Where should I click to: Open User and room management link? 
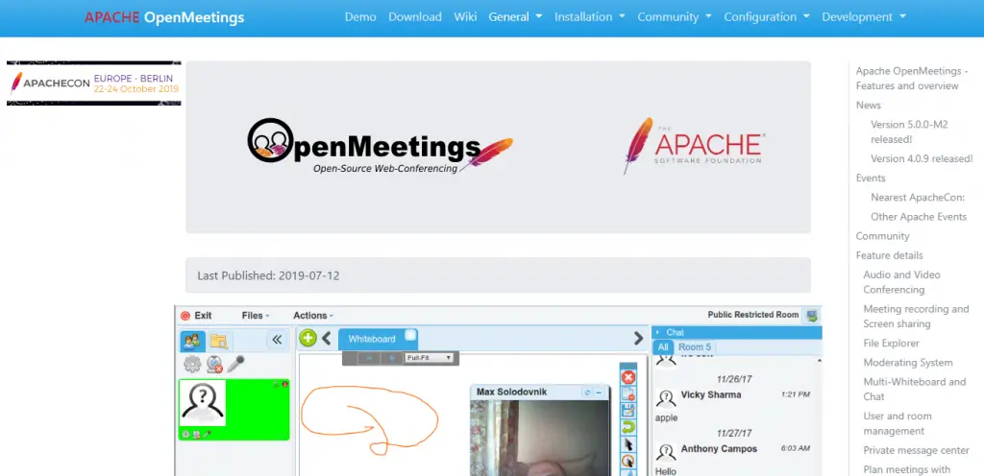click(898, 423)
